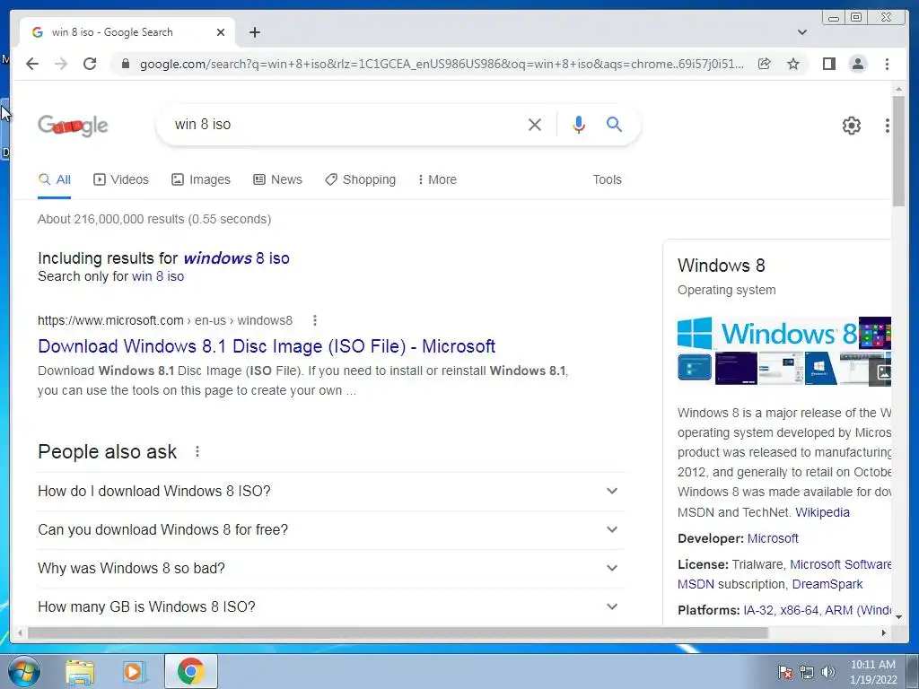
Task: Select the All results tab
Action: (55, 179)
